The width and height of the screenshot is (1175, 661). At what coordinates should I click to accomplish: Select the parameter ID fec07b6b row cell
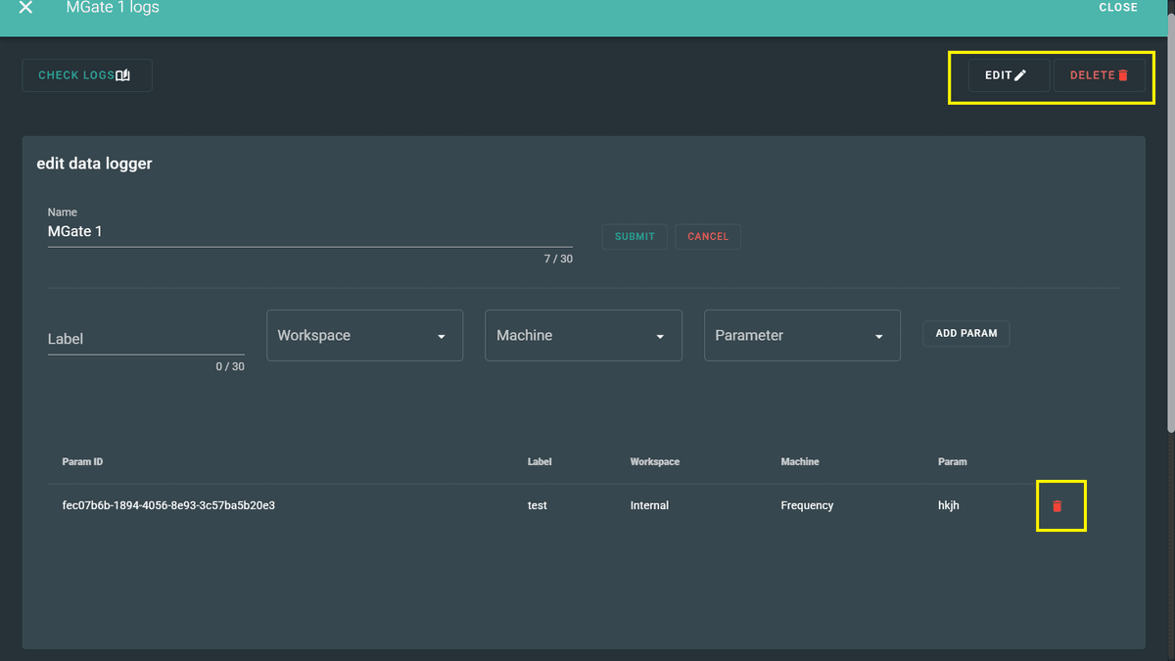(x=168, y=506)
